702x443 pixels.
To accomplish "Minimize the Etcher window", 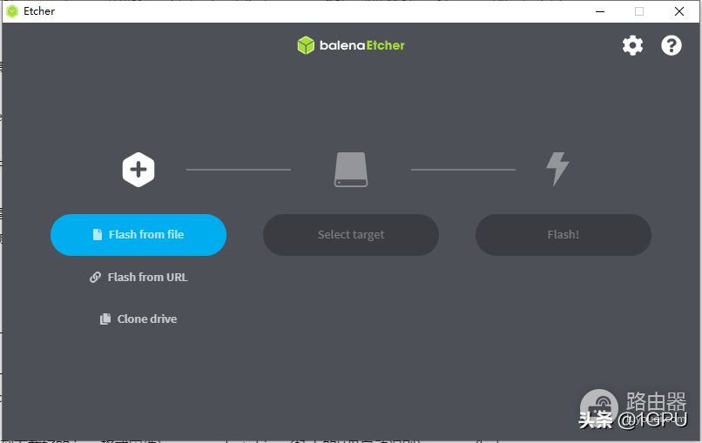I will tap(600, 11).
